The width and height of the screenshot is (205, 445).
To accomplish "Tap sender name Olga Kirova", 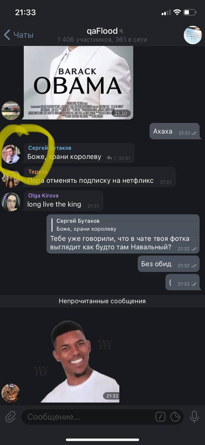I will [x=43, y=195].
